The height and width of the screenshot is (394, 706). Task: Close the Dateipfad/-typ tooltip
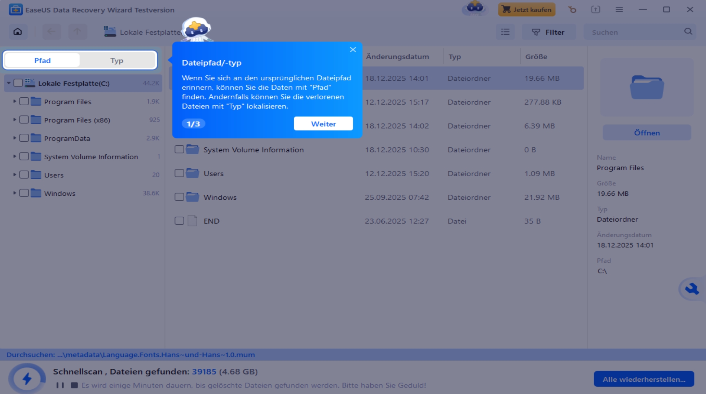(353, 50)
